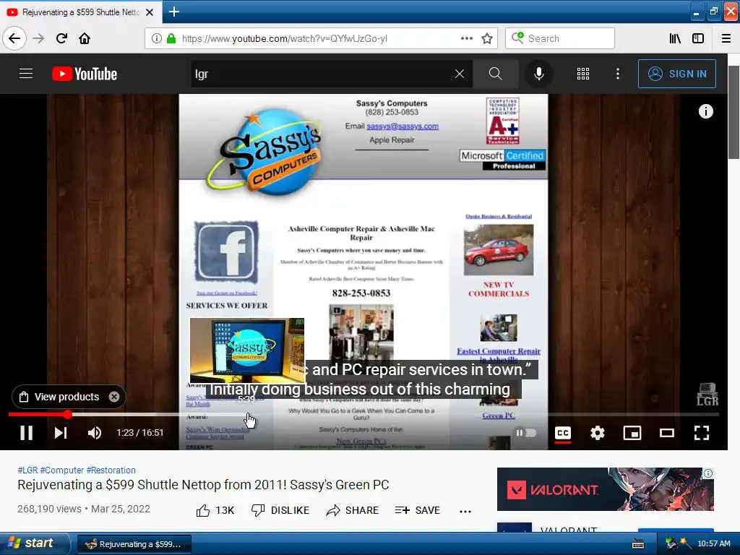Click SAVE to add to playlist
Image resolution: width=740 pixels, height=555 pixels.
[418, 510]
